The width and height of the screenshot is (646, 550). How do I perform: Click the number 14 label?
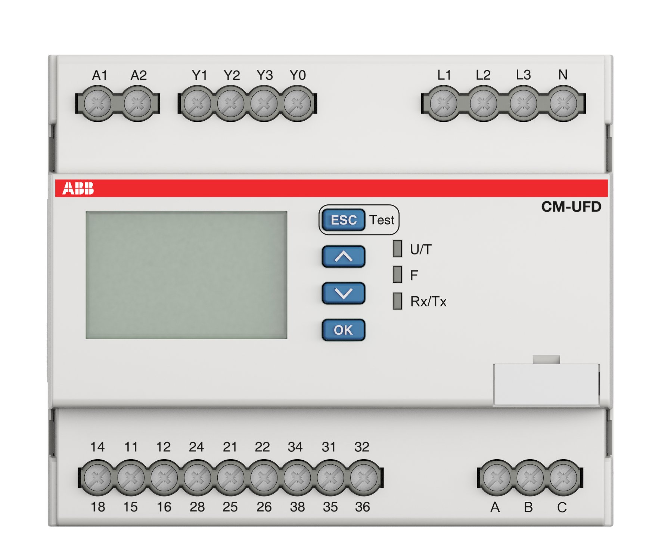pyautogui.click(x=97, y=447)
